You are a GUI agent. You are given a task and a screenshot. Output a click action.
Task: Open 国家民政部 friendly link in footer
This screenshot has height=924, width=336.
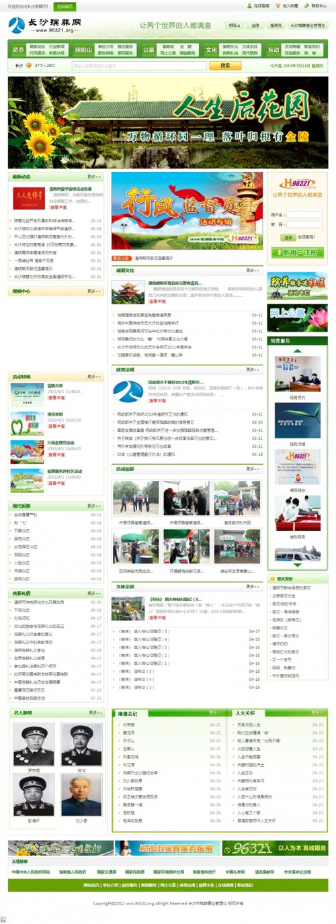[136, 872]
